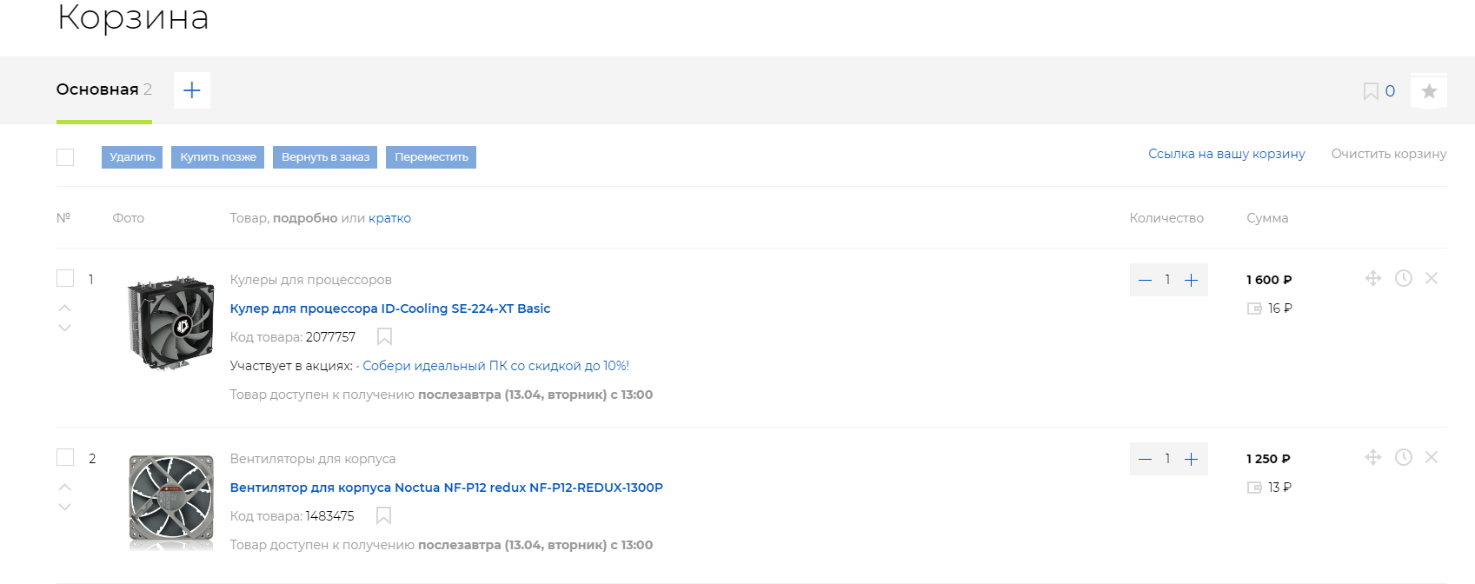The height and width of the screenshot is (584, 1475).
Task: Move ID-Cooling cooler down with chevron
Action: click(x=64, y=328)
